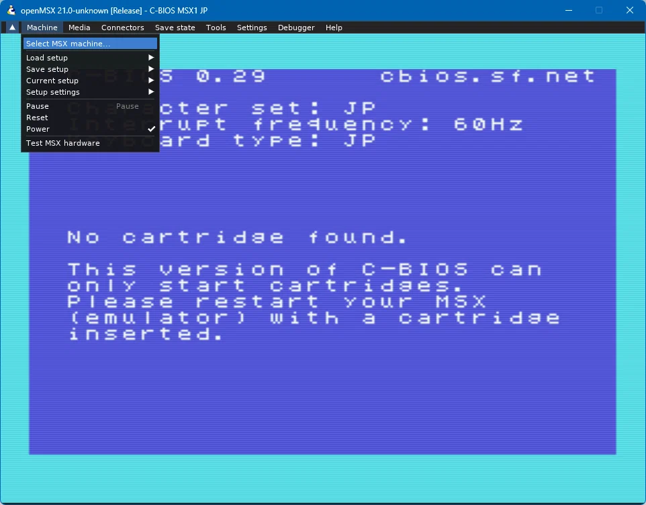Click the openMSX app icon in title bar
The width and height of the screenshot is (646, 505).
[11, 10]
